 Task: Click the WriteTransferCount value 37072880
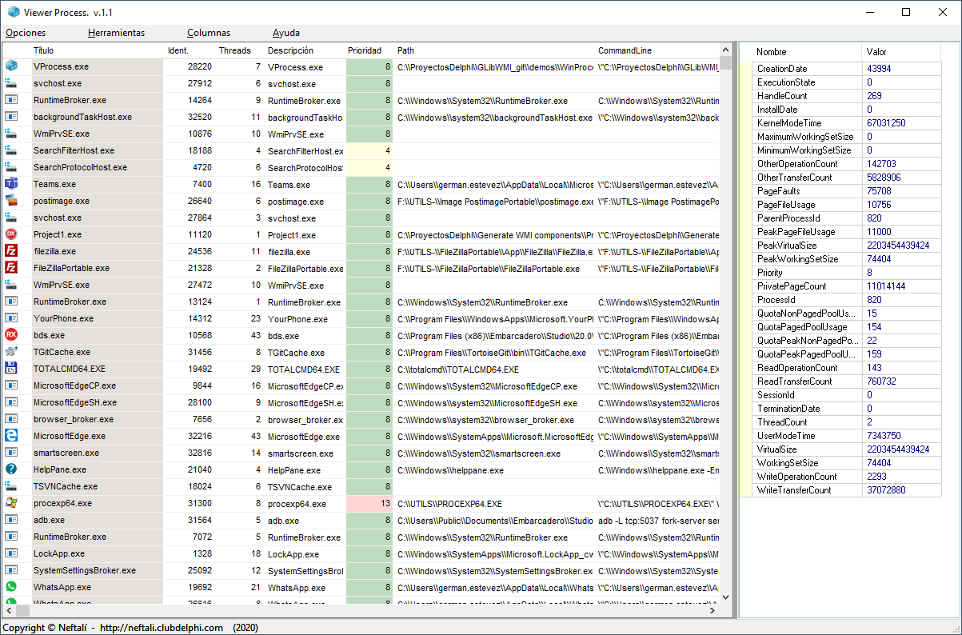tap(886, 490)
